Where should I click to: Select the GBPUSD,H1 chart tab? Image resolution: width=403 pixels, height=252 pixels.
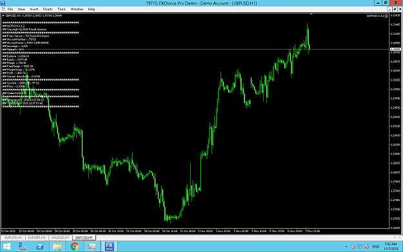(84, 238)
